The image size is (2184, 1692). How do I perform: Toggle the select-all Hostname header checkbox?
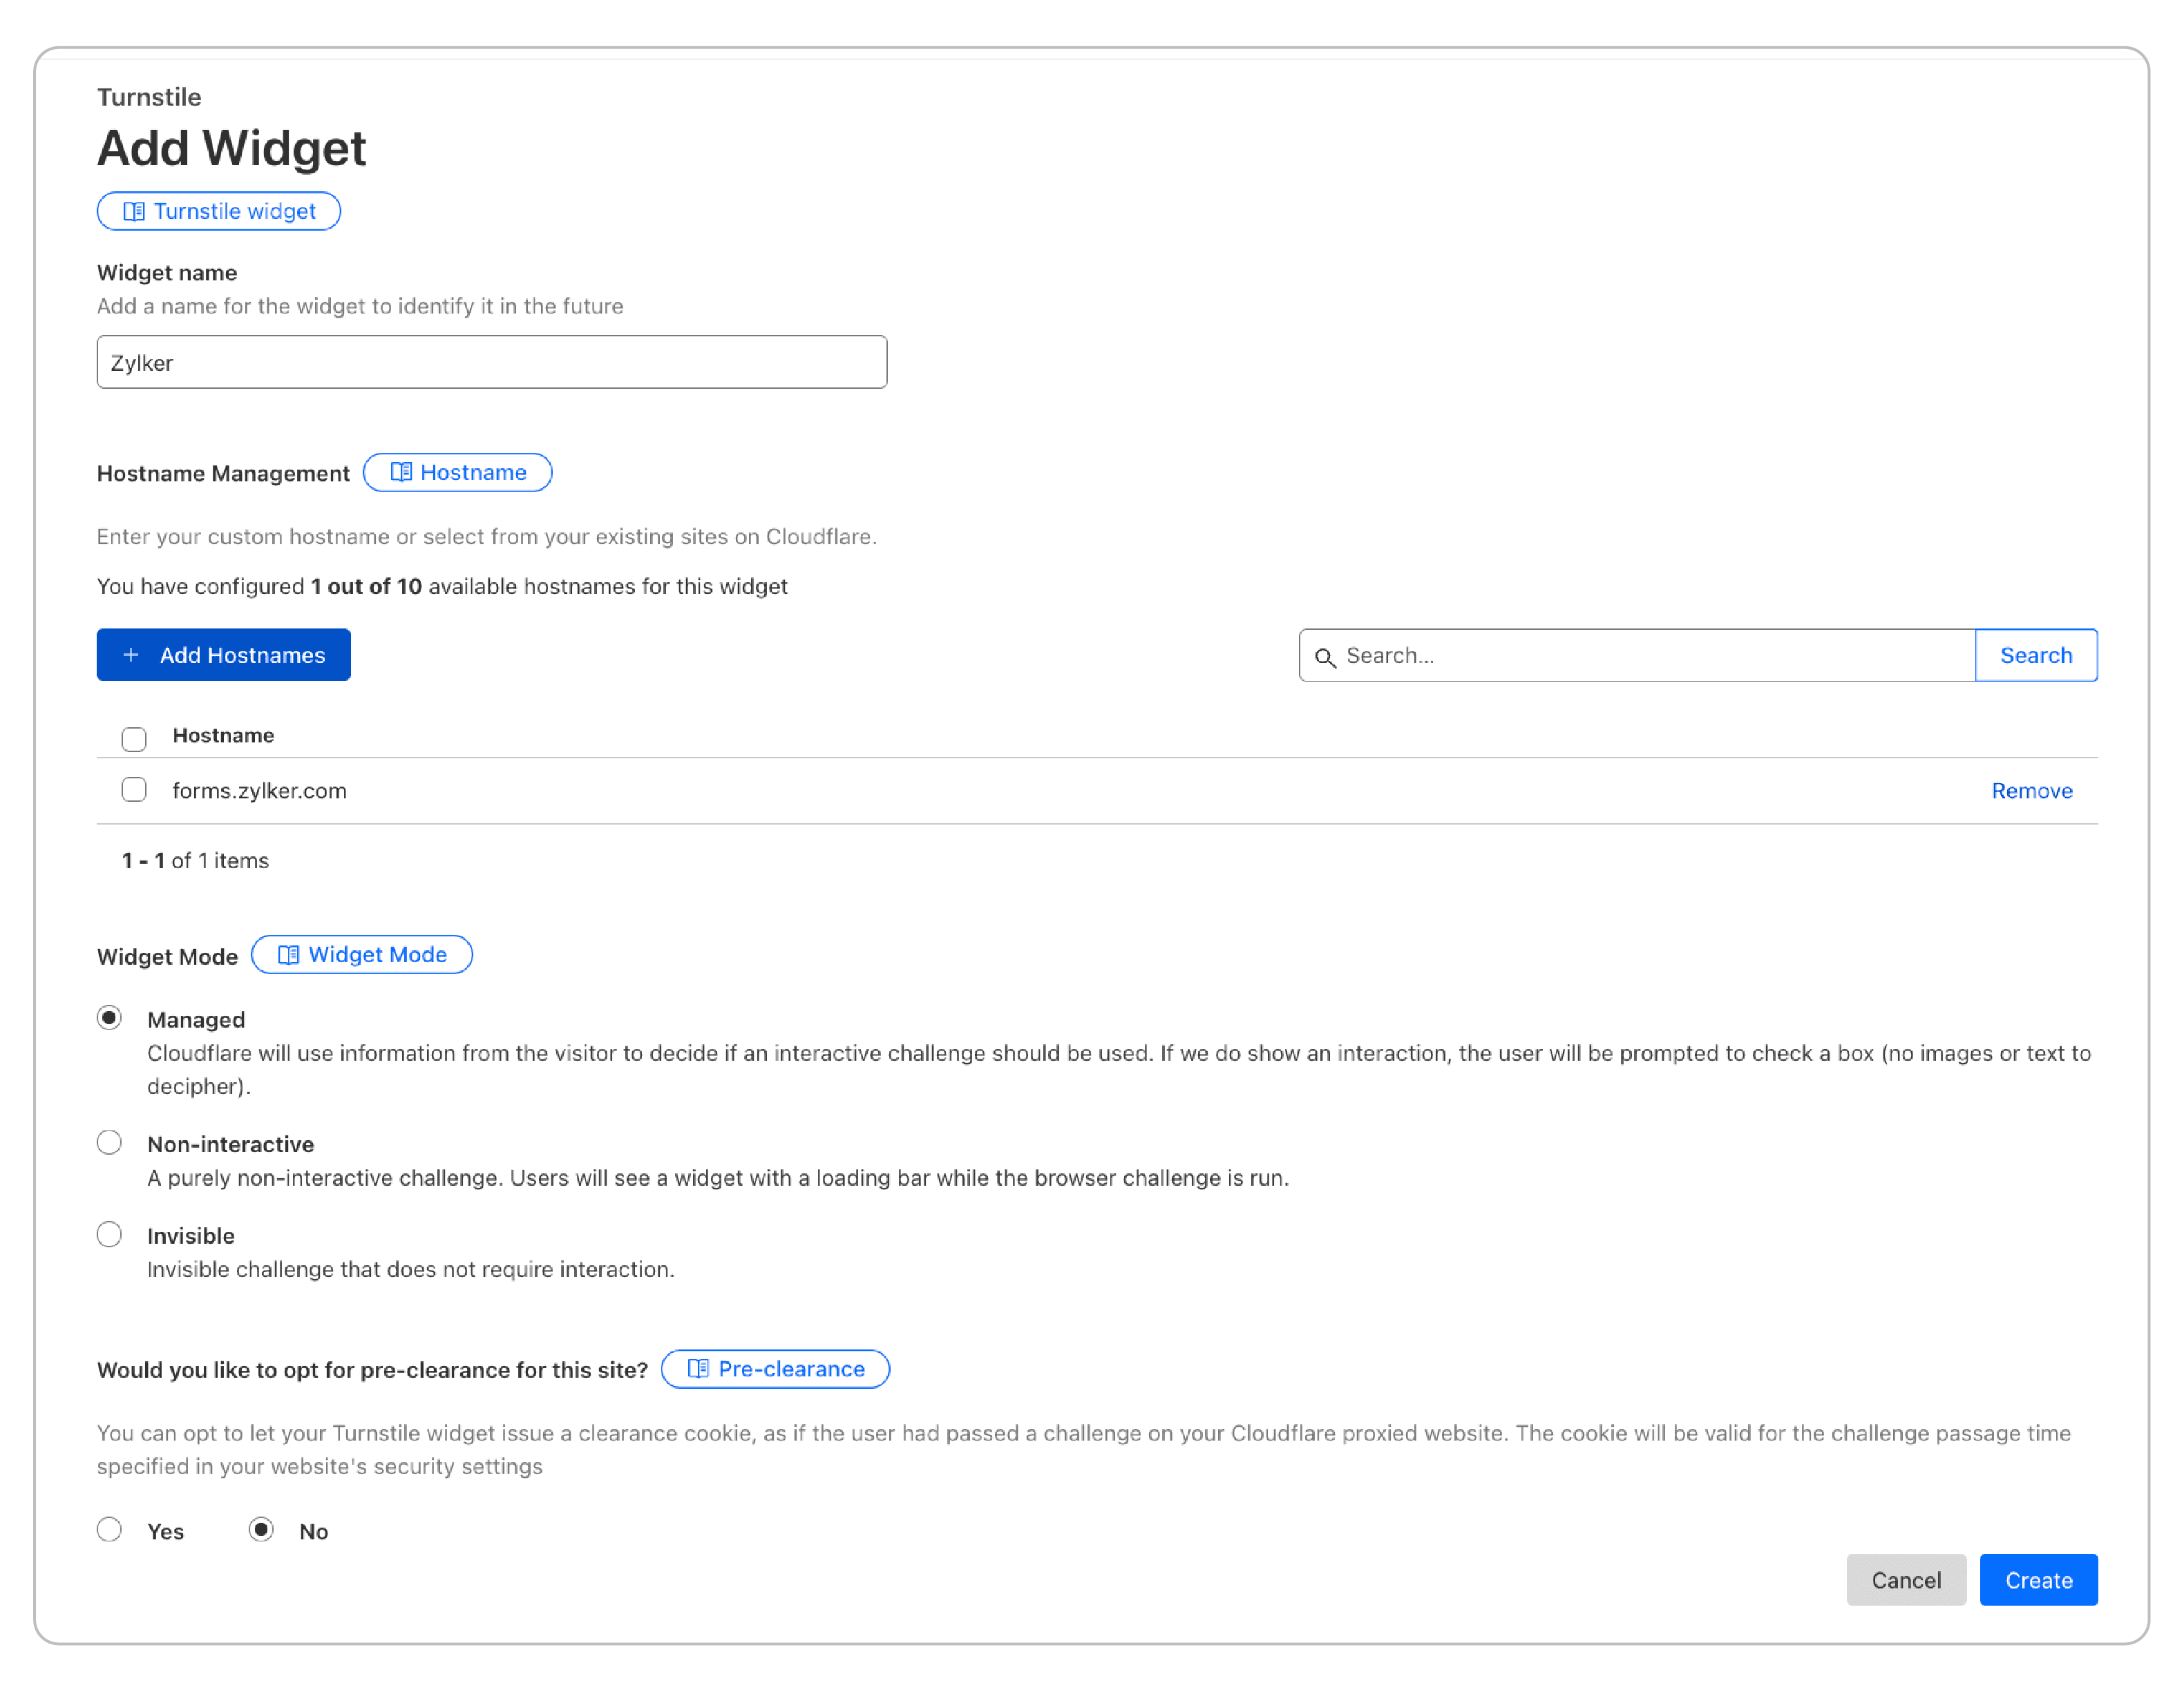(134, 738)
